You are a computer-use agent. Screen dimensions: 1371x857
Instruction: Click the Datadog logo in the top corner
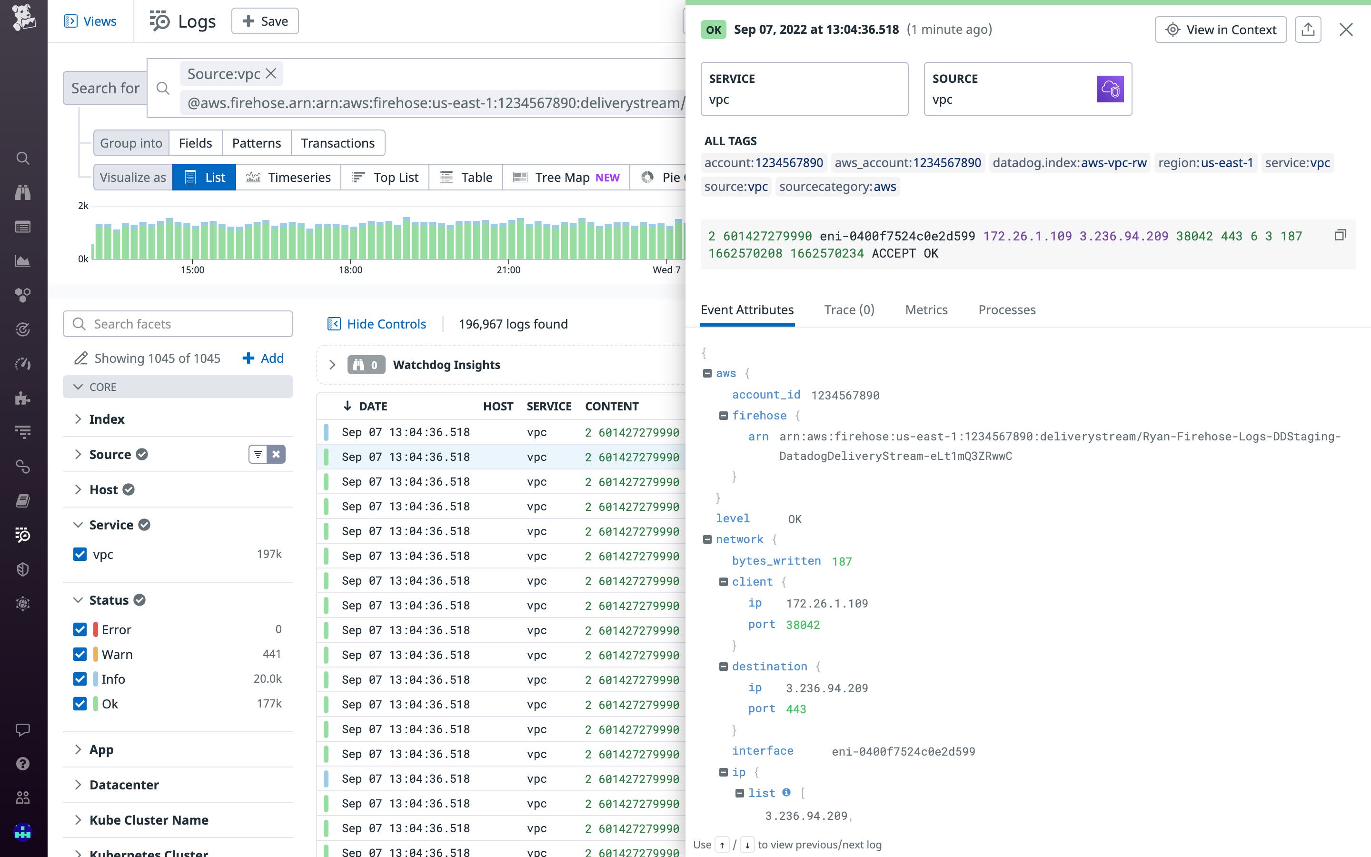(x=23, y=19)
